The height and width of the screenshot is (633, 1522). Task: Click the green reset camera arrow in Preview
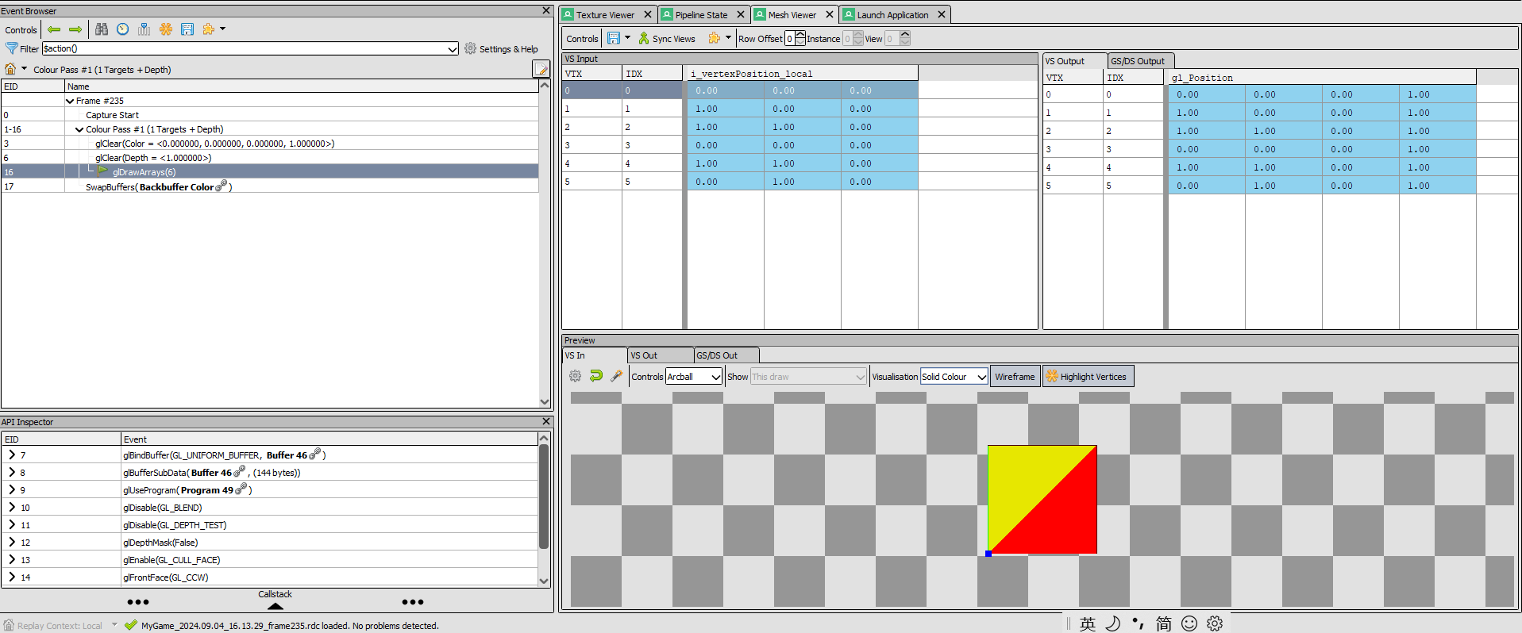pos(595,376)
